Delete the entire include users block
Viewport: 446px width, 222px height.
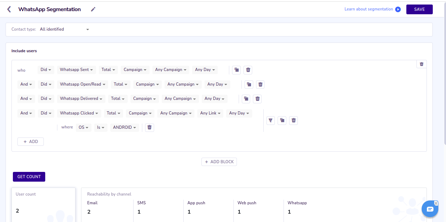pos(422,64)
